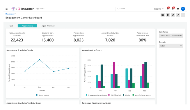Viewport: 190px width, 110px height.
Task: Toggle Engagement Center Agents legend item
Action: coord(96,95)
